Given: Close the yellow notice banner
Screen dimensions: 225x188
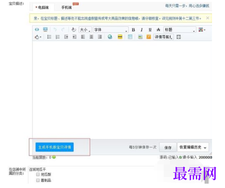Looking at the screenshot, I should (x=207, y=18).
